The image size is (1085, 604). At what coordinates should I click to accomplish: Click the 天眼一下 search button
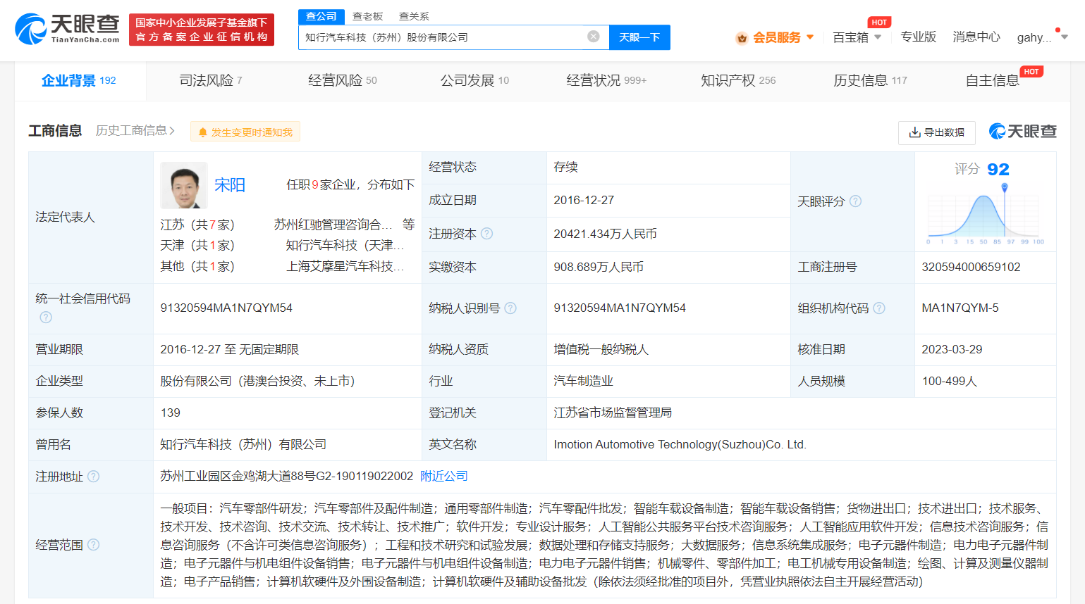tap(639, 37)
